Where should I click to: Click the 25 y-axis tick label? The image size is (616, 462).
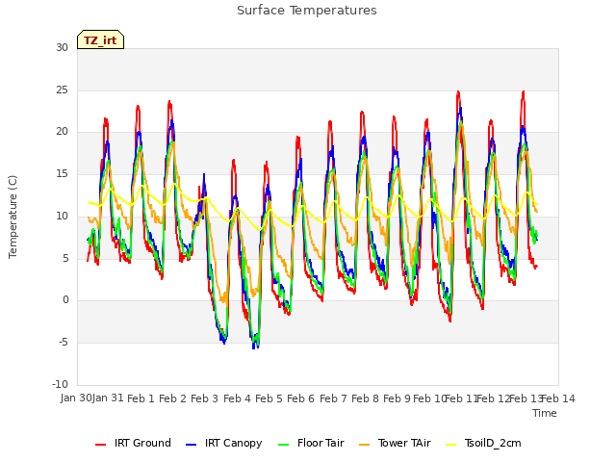[62, 90]
